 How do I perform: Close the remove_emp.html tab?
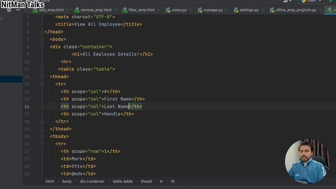[x=115, y=10]
